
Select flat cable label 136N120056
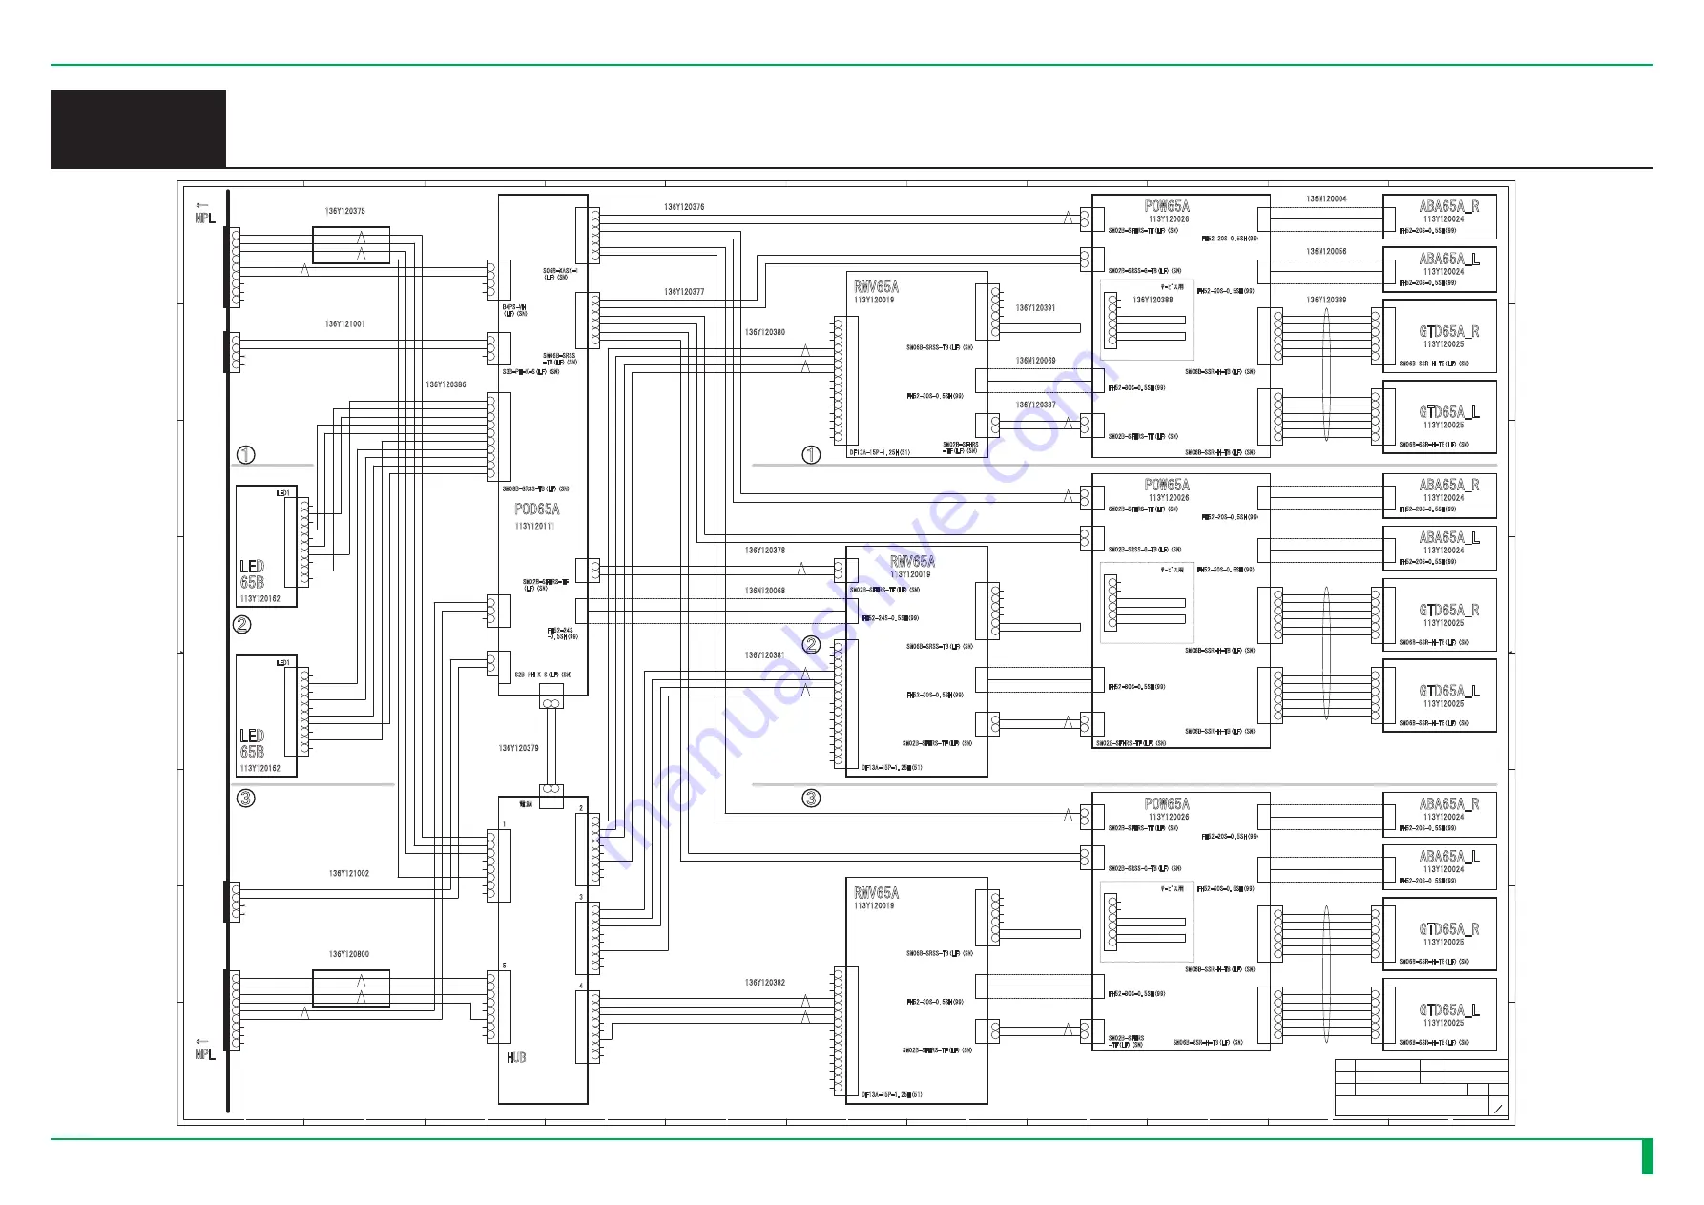pyautogui.click(x=1326, y=252)
